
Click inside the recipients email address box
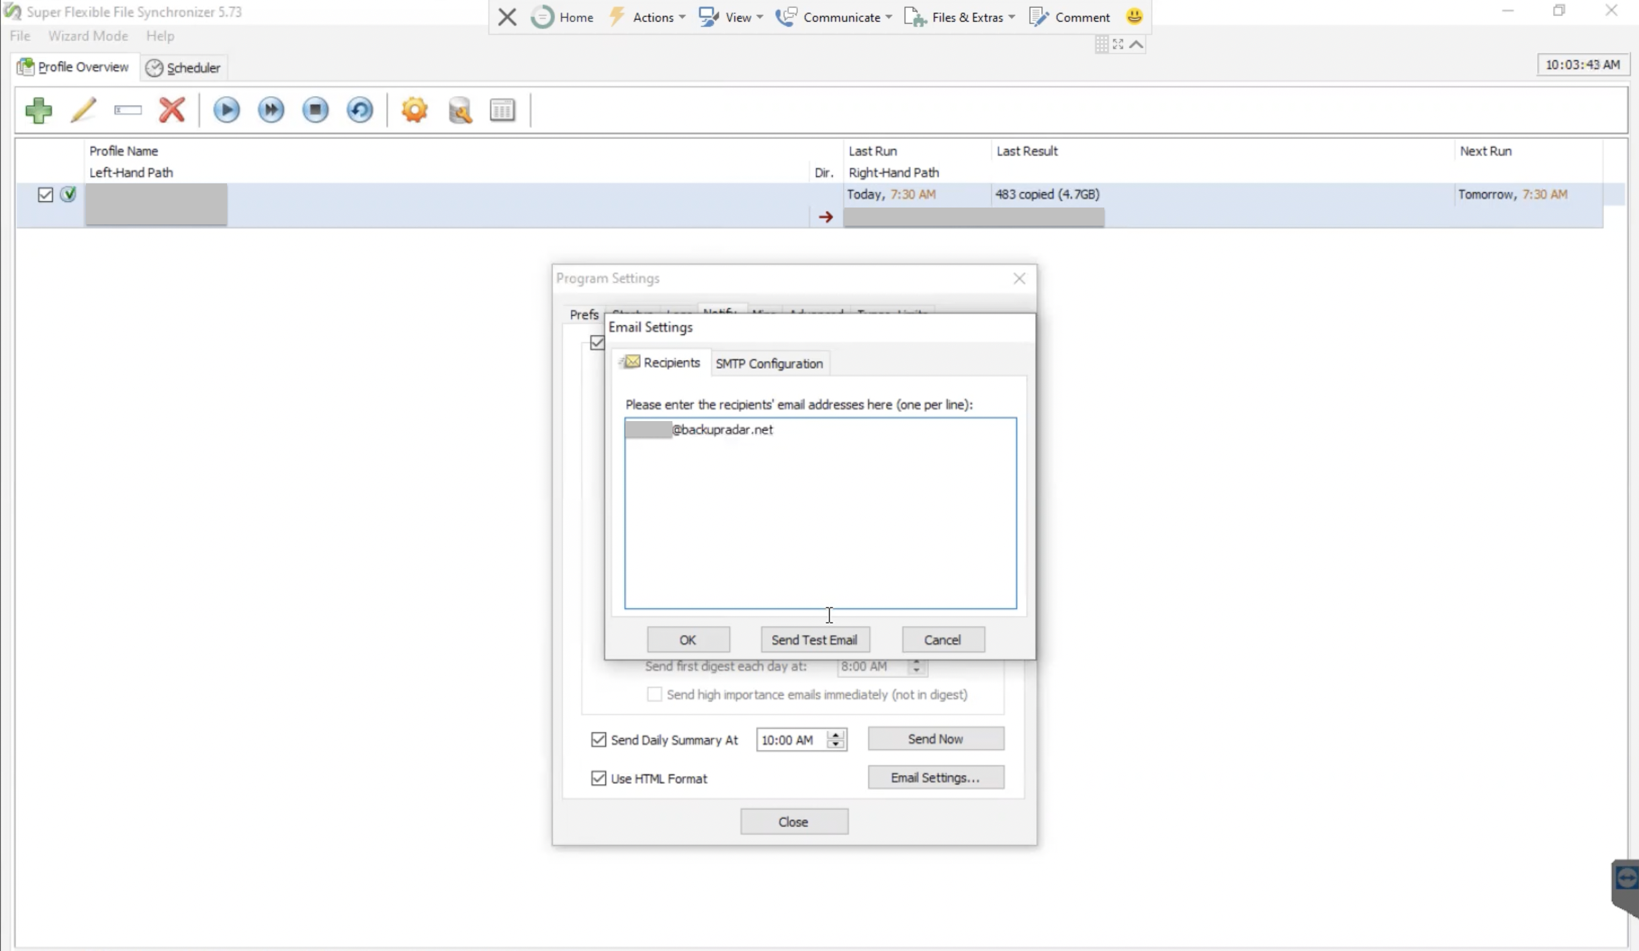pyautogui.click(x=820, y=514)
